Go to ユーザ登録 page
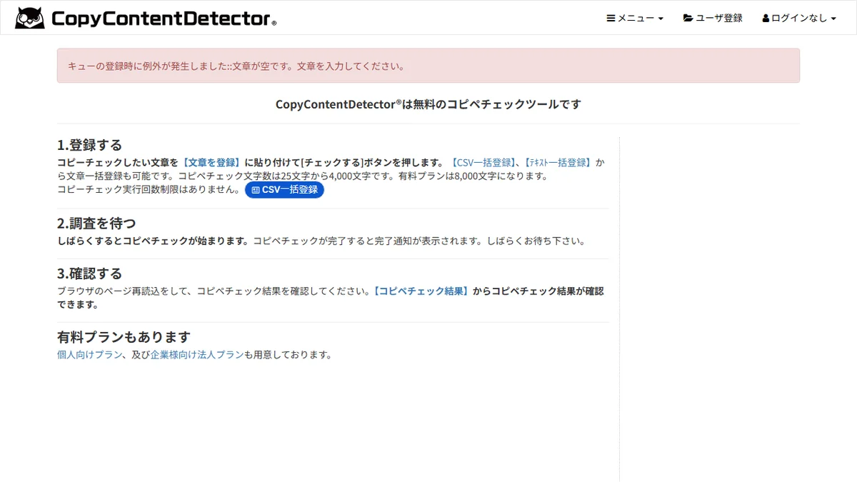Viewport: 857px width, 482px height. [x=713, y=18]
